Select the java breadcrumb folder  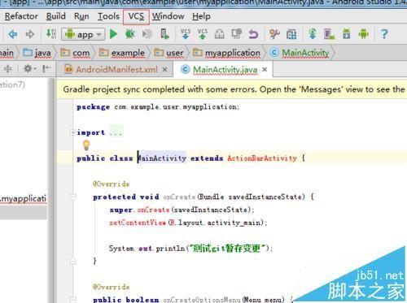(x=37, y=53)
